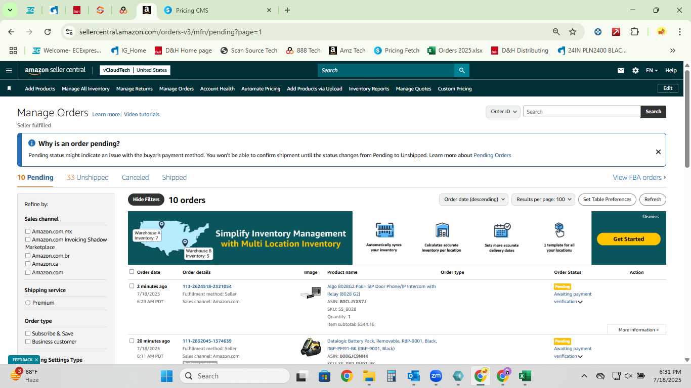Open Zoom from the taskbar
Image resolution: width=691 pixels, height=388 pixels.
pos(436,376)
